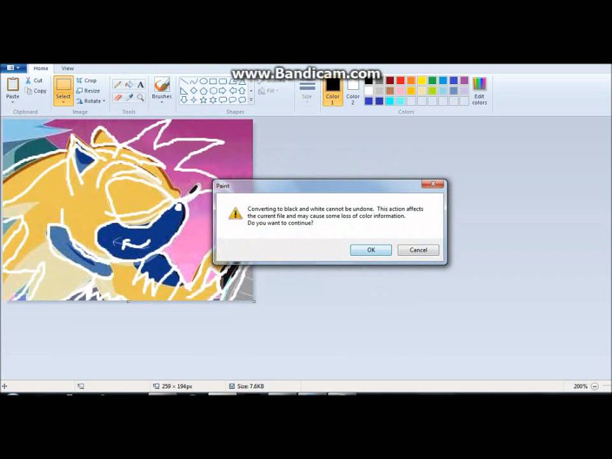Pick the green color swatch
The image size is (612, 459).
[432, 80]
